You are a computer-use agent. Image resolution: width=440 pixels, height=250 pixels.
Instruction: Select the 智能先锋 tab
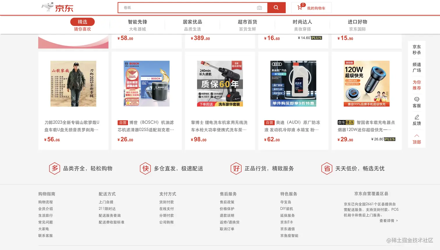137,22
